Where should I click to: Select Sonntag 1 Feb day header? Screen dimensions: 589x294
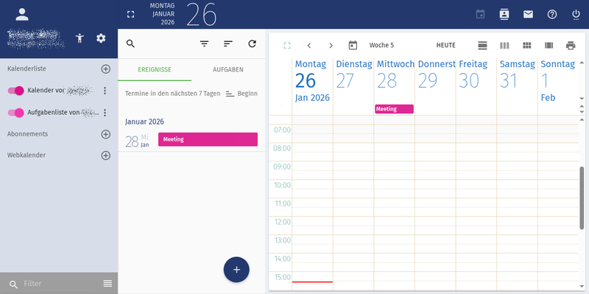(x=558, y=81)
